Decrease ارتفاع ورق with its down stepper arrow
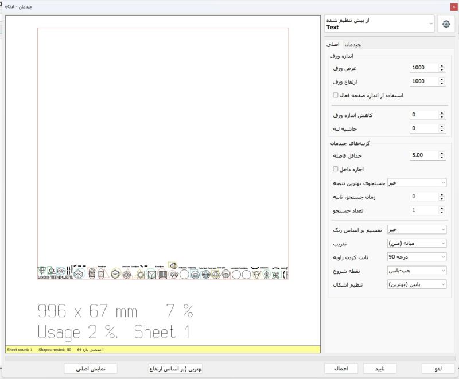Viewport: 459px width, 379px height. click(441, 84)
